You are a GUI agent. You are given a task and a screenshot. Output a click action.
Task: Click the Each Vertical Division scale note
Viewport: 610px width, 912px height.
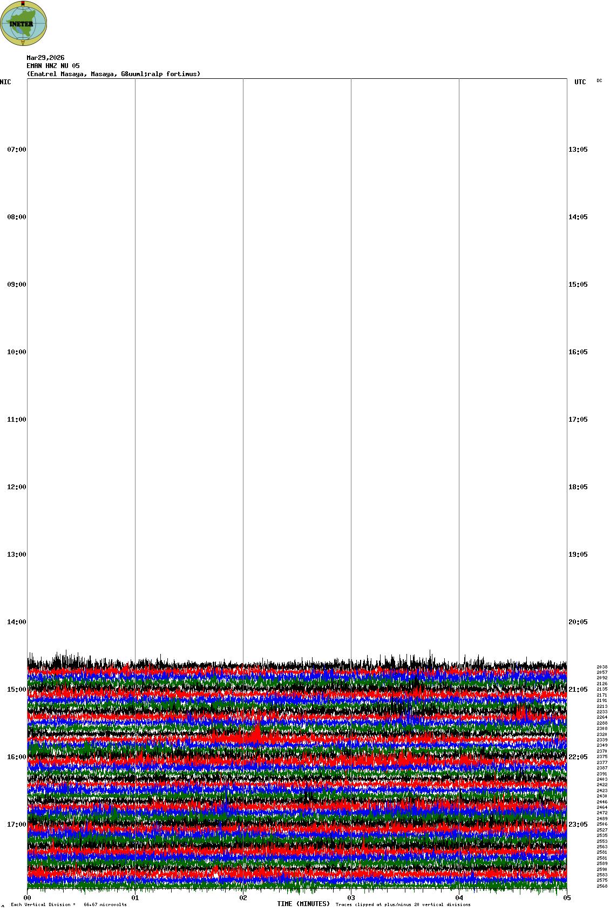[69, 904]
